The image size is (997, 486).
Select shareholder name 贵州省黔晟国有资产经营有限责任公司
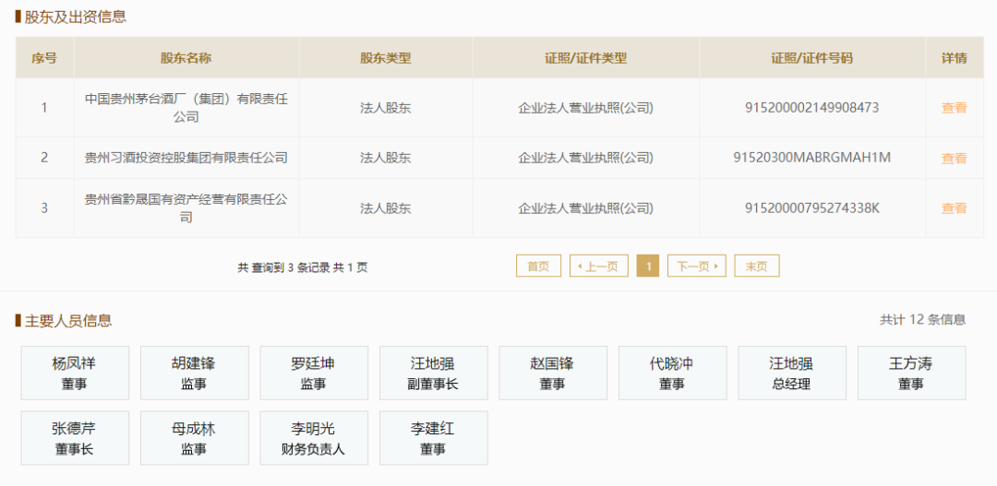(x=186, y=208)
